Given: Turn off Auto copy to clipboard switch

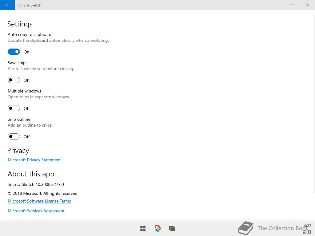Looking at the screenshot, I should point(14,52).
